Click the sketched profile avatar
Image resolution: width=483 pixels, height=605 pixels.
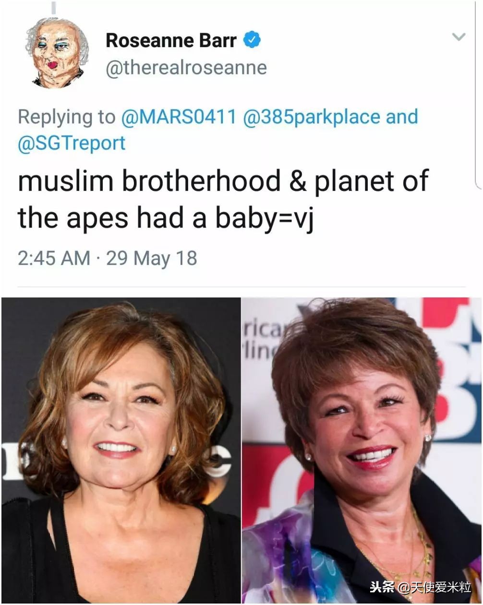click(57, 53)
